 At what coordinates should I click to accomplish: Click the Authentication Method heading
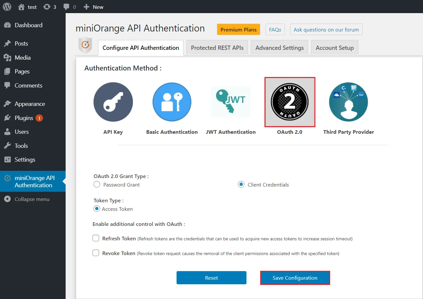pyautogui.click(x=123, y=68)
